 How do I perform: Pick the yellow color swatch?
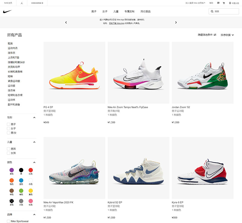tap(31, 191)
